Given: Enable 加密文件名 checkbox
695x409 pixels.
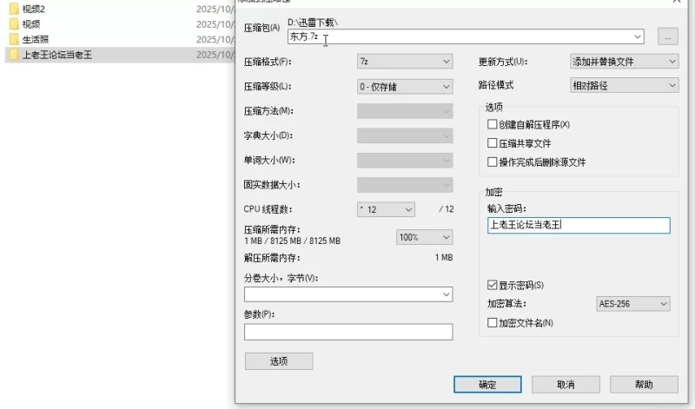Looking at the screenshot, I should (x=493, y=323).
